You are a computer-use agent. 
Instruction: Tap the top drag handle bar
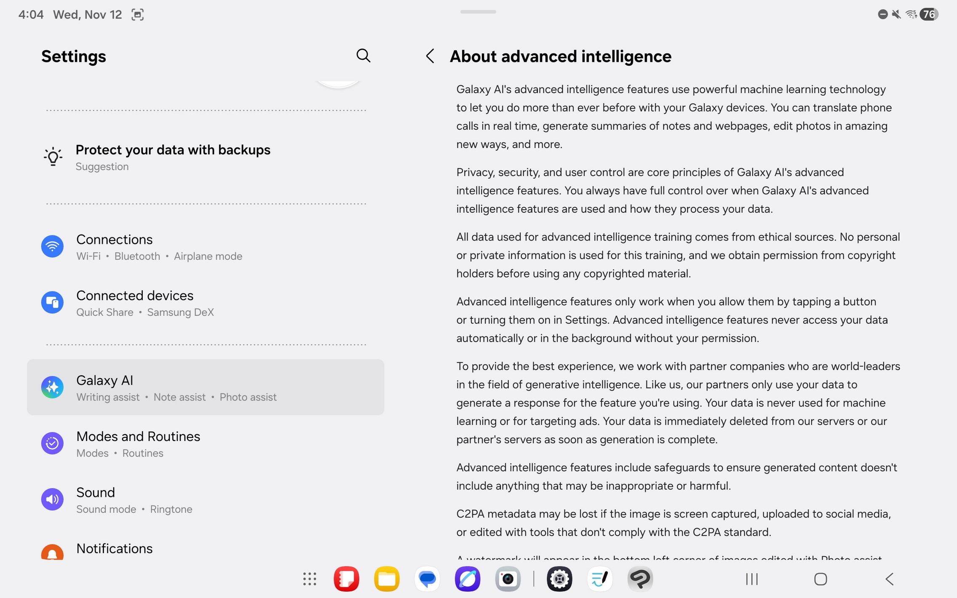(478, 12)
